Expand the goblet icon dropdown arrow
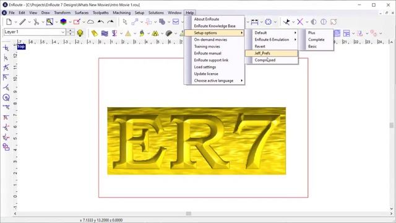 (121, 33)
